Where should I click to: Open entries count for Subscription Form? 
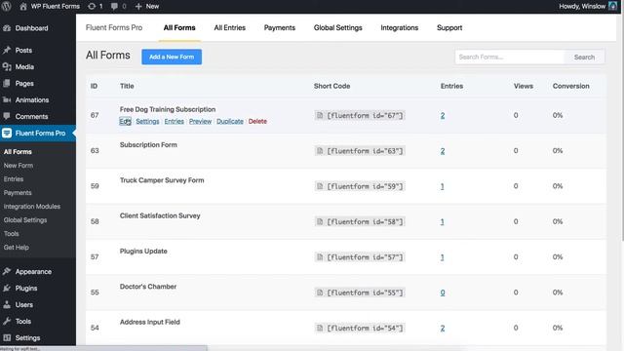pos(443,151)
